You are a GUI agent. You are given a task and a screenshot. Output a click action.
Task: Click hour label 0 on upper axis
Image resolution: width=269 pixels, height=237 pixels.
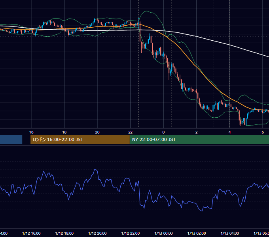coord(163,132)
